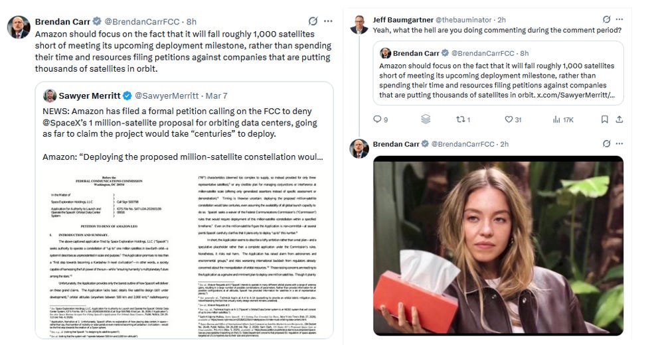Viewport: 656px width, 345px height.
Task: Click @thebauminator handle link
Action: click(x=463, y=20)
